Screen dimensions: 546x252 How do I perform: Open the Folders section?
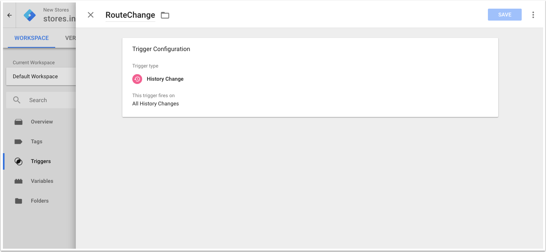coord(40,201)
